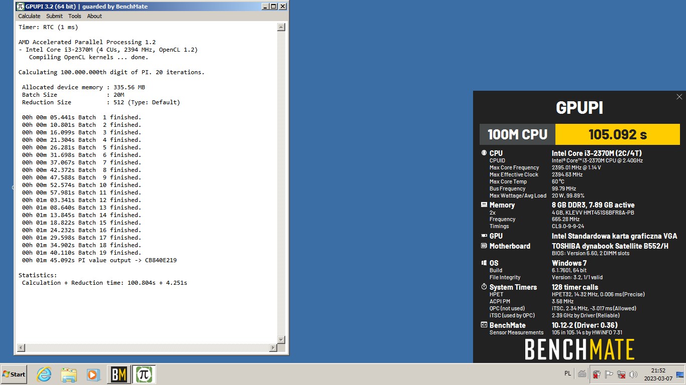Open the Calculate menu in GPUPI
This screenshot has height=385, width=686.
point(29,16)
